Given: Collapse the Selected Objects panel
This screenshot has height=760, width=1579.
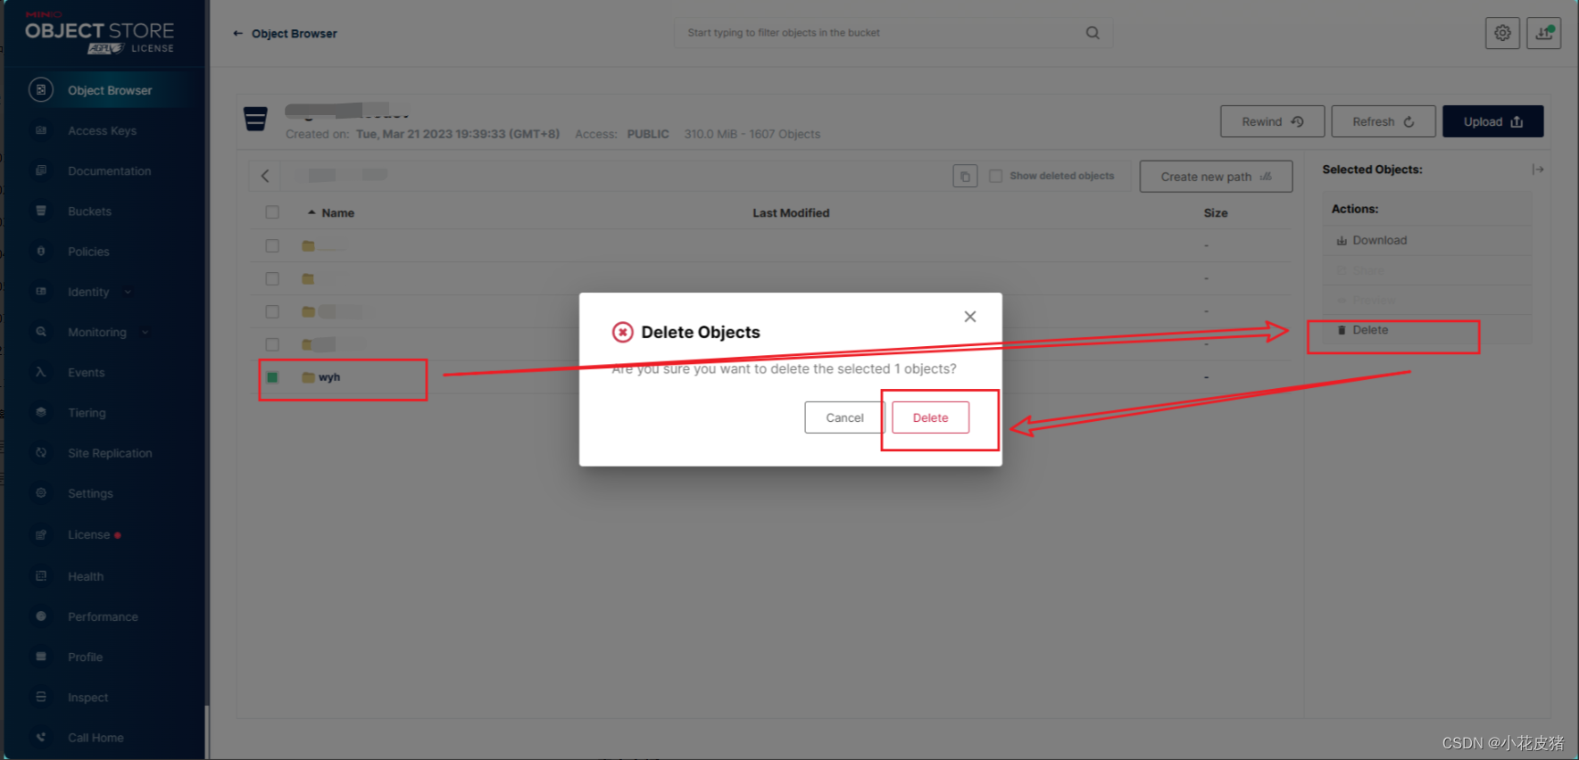Looking at the screenshot, I should pyautogui.click(x=1538, y=169).
